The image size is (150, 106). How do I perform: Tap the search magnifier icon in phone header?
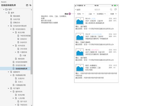click(x=111, y=10)
